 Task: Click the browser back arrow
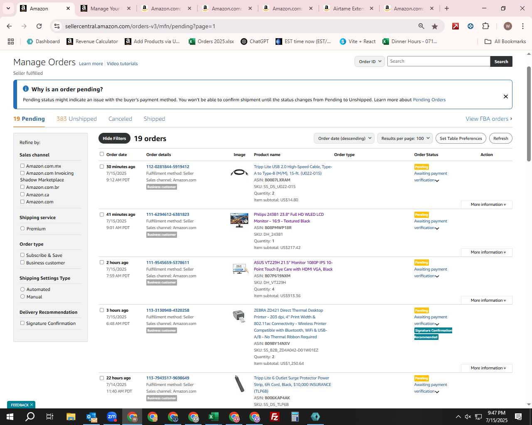point(9,26)
